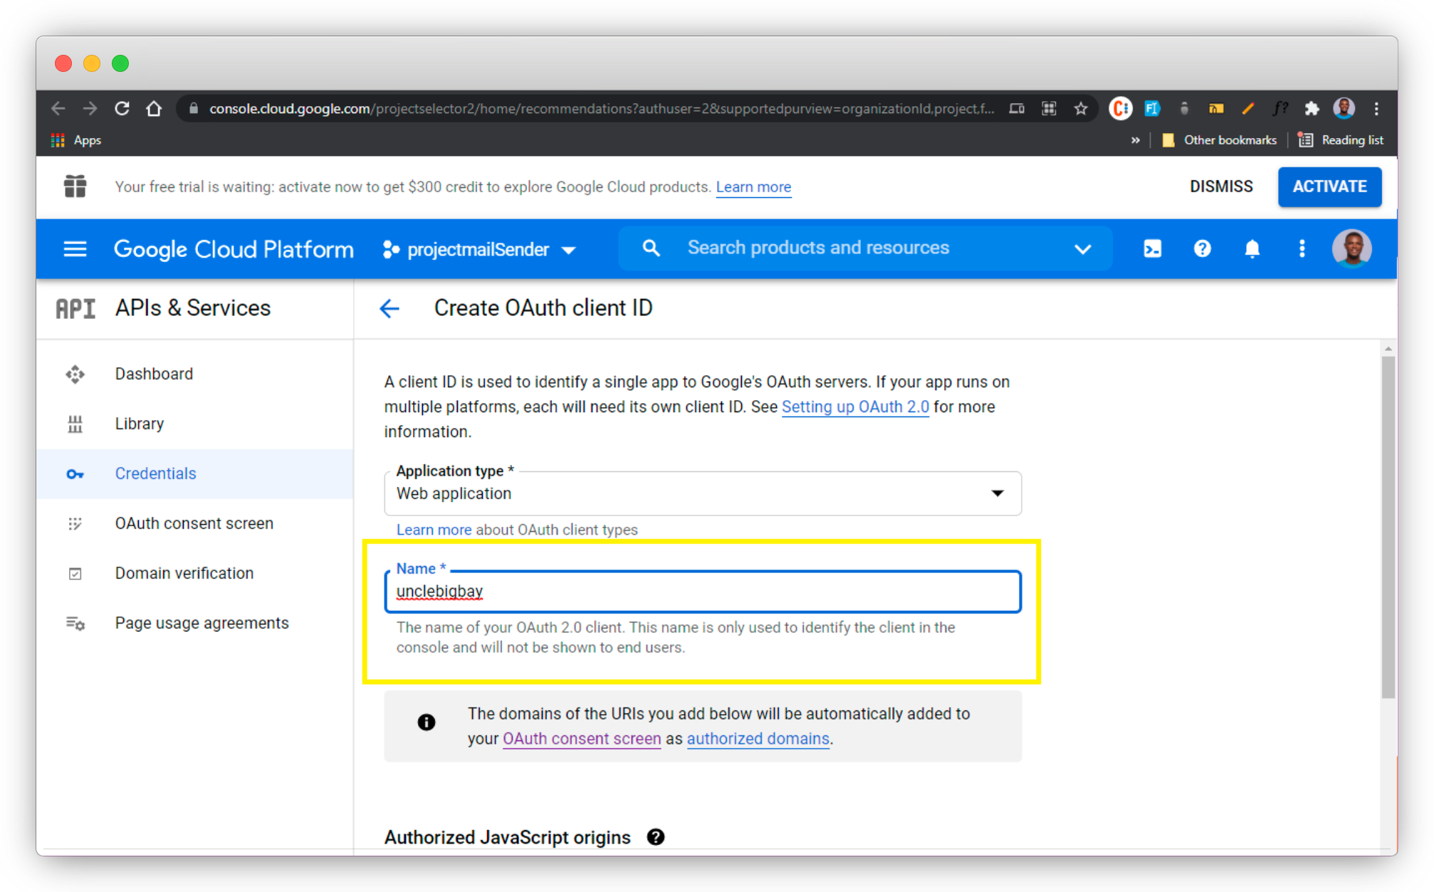The width and height of the screenshot is (1434, 892).
Task: Open the Help question mark in the blue bar
Action: (1202, 248)
